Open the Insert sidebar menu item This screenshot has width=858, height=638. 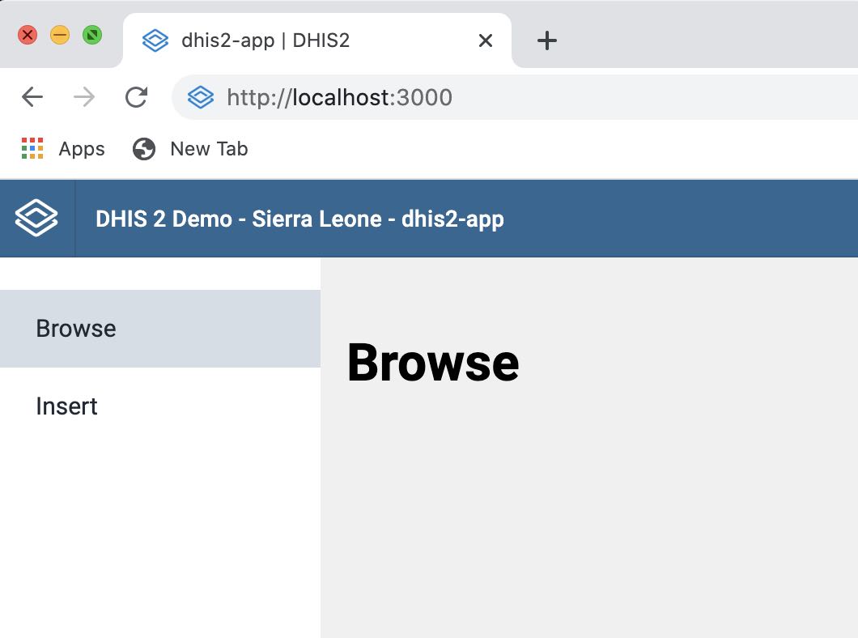159,406
